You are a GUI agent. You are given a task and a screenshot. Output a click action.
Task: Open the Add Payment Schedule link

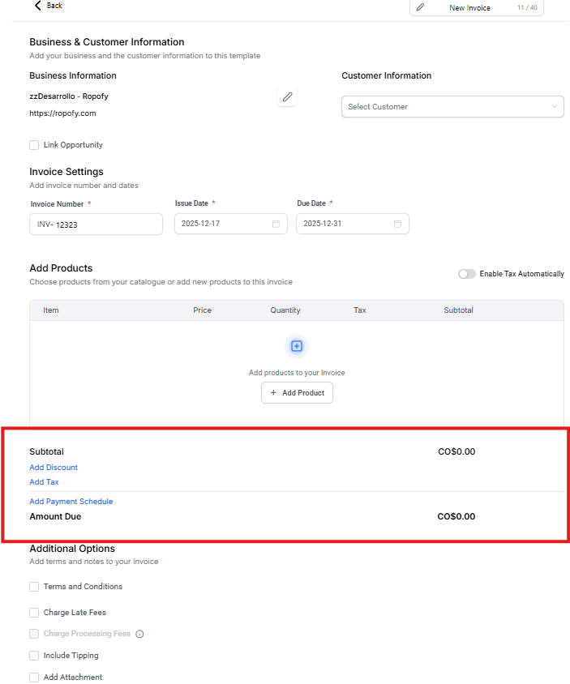[x=71, y=502]
